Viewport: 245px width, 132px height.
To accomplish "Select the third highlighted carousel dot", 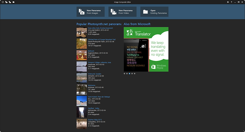I will pyautogui.click(x=130, y=73).
